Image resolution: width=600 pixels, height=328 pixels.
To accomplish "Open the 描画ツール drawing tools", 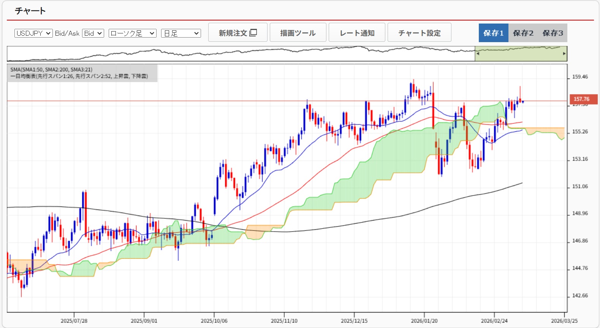I will pos(298,33).
